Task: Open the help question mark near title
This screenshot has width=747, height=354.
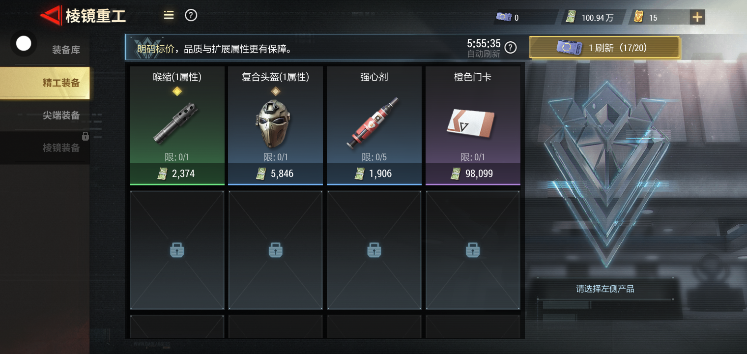Action: (191, 15)
